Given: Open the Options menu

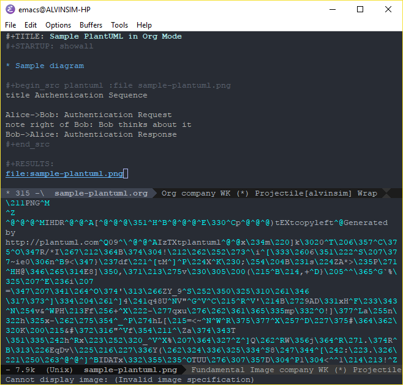Looking at the screenshot, I should tap(58, 25).
